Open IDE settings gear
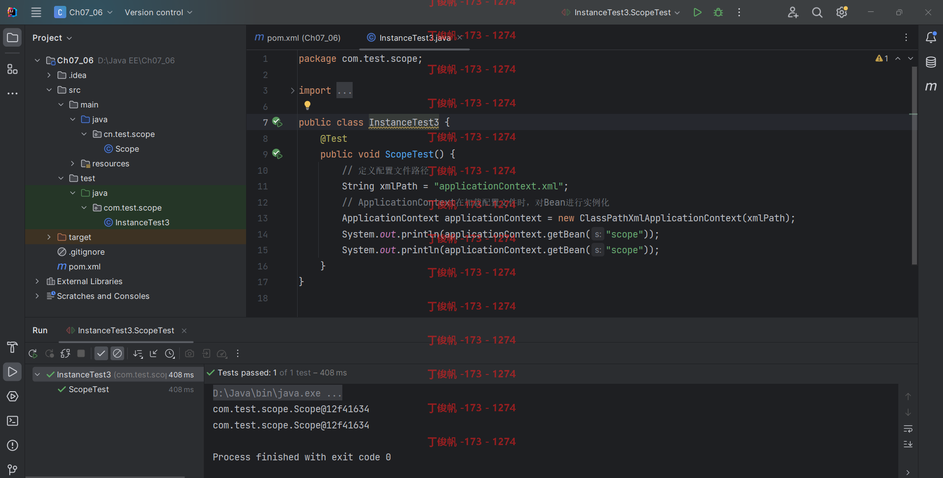 pos(842,12)
